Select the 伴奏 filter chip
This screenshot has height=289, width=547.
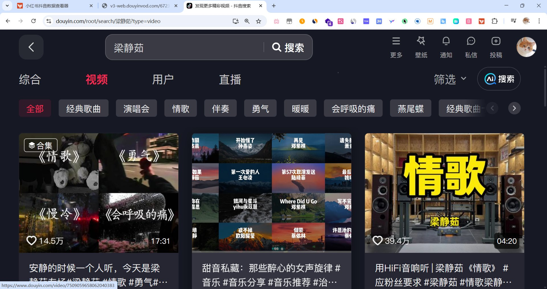point(221,108)
